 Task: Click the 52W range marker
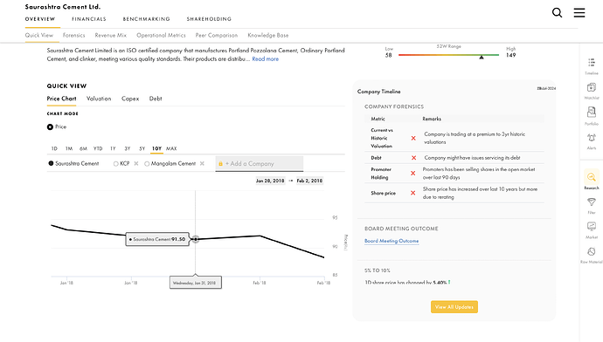click(x=482, y=57)
